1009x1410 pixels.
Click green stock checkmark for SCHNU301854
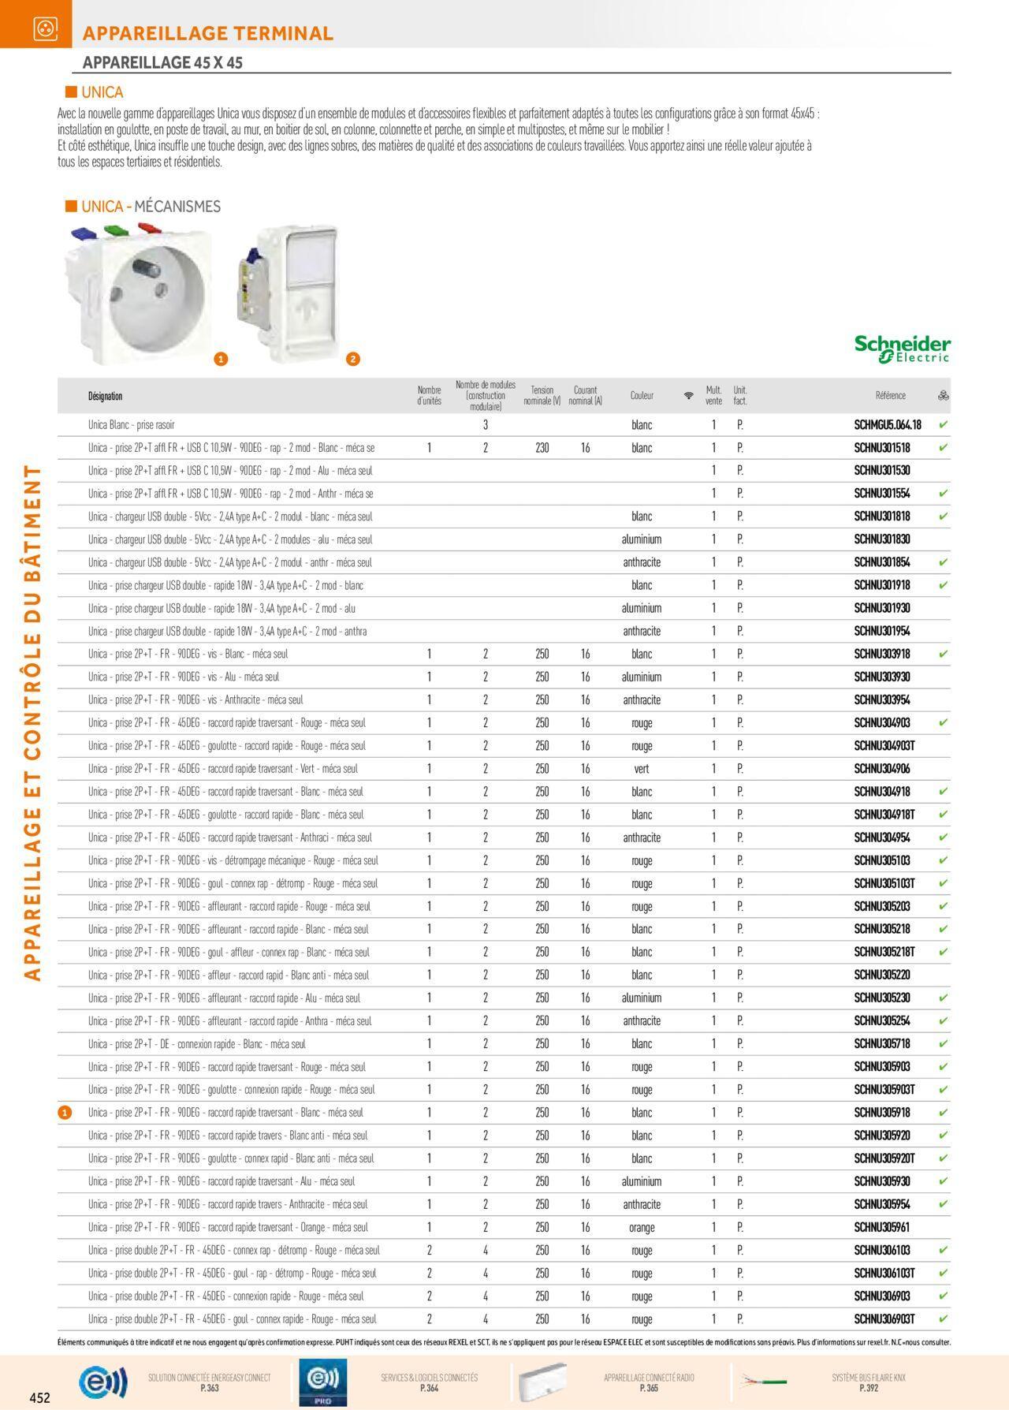[x=944, y=562]
